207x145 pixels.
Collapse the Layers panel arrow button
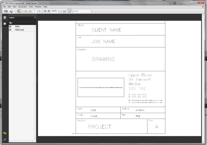[x=35, y=17]
